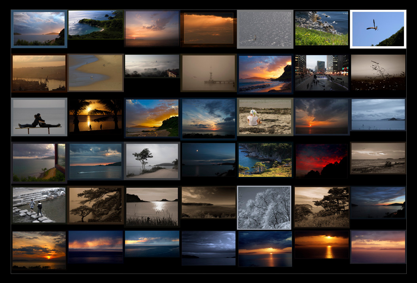The image size is (417, 283).
Task: Select the dark blue stormy clouds night photo
Action: (209, 248)
